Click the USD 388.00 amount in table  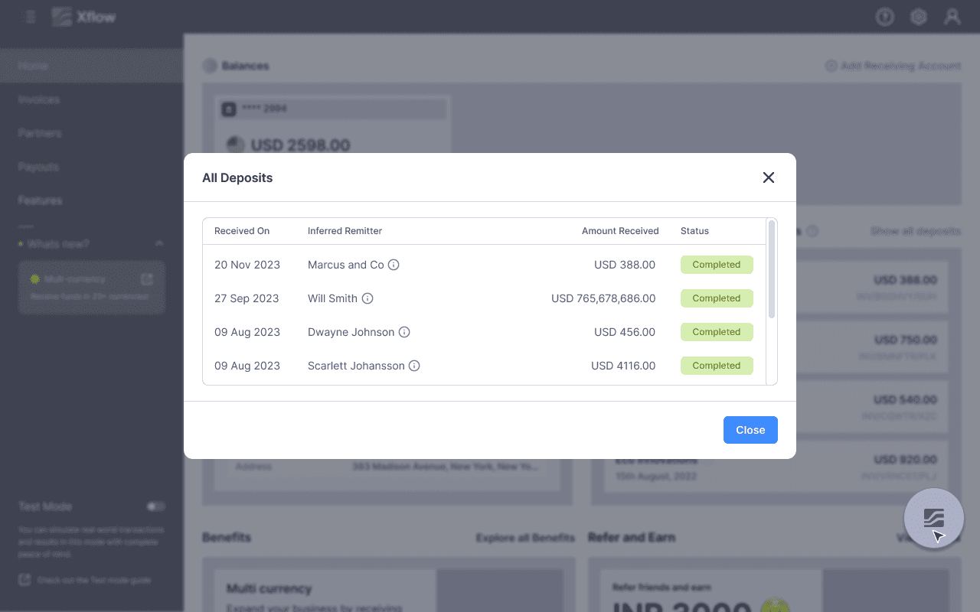pos(625,265)
